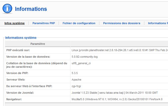Open the Infos système tab
The height and width of the screenshot is (106, 168).
coord(15,23)
